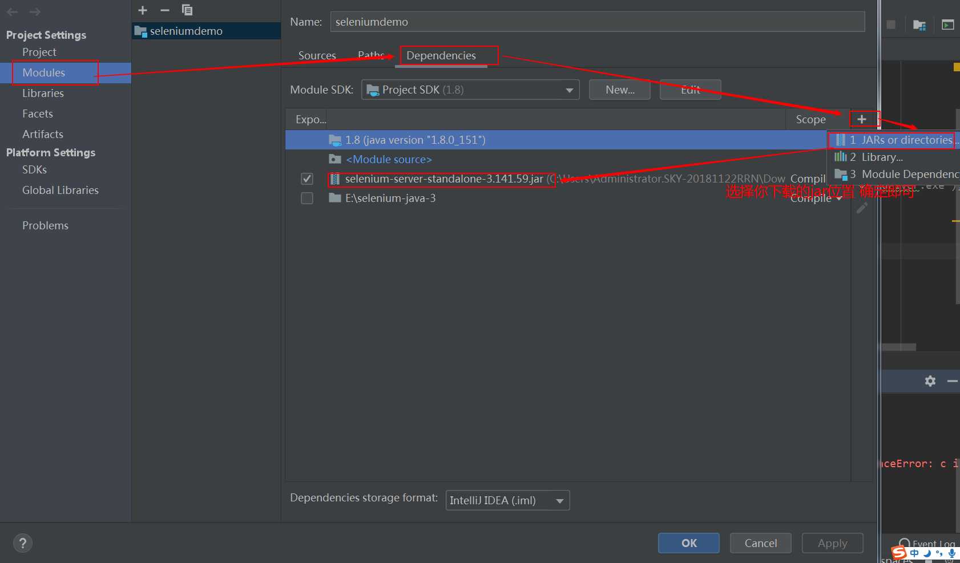Click the module Name input field
The width and height of the screenshot is (960, 563).
(x=598, y=22)
